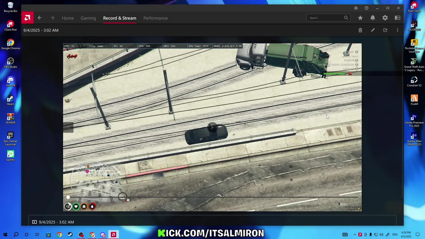Switch to the Performance tab
Viewport: 425px width, 239px height.
(x=155, y=18)
